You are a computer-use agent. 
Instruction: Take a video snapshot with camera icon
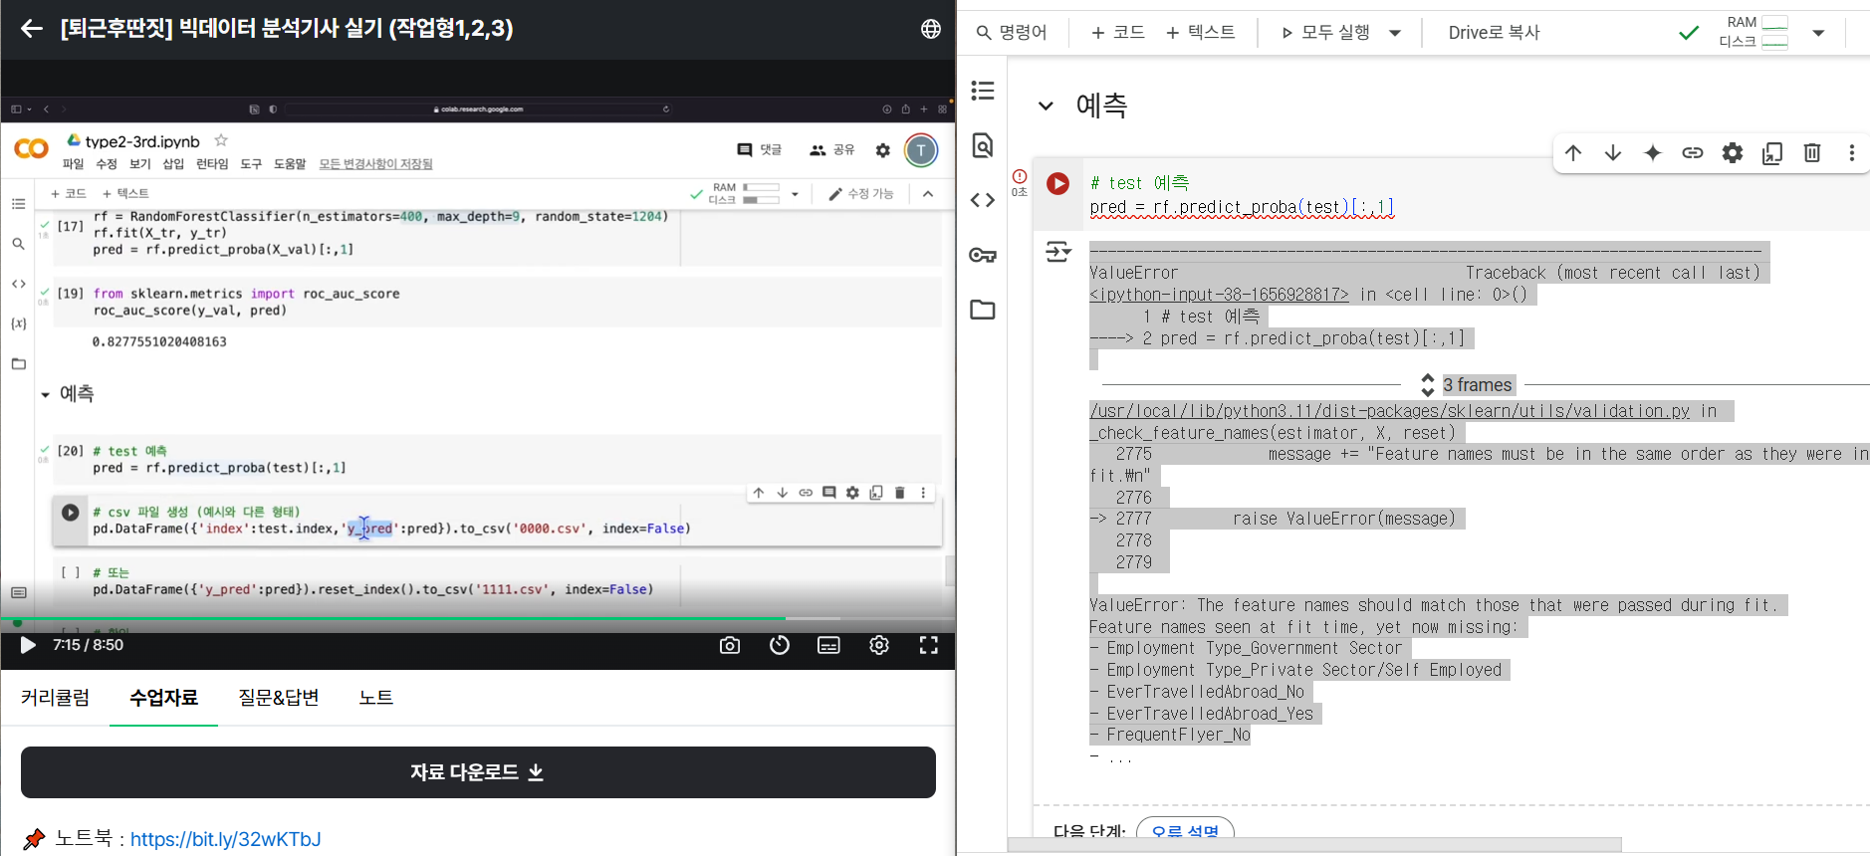coord(730,645)
